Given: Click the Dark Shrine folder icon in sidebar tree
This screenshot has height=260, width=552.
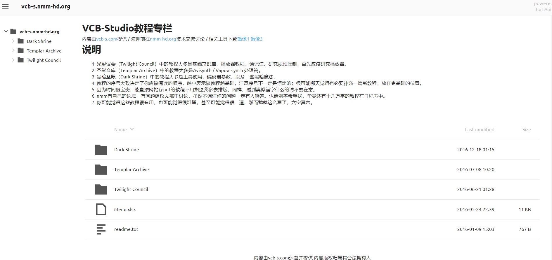Looking at the screenshot, I should pos(21,41).
